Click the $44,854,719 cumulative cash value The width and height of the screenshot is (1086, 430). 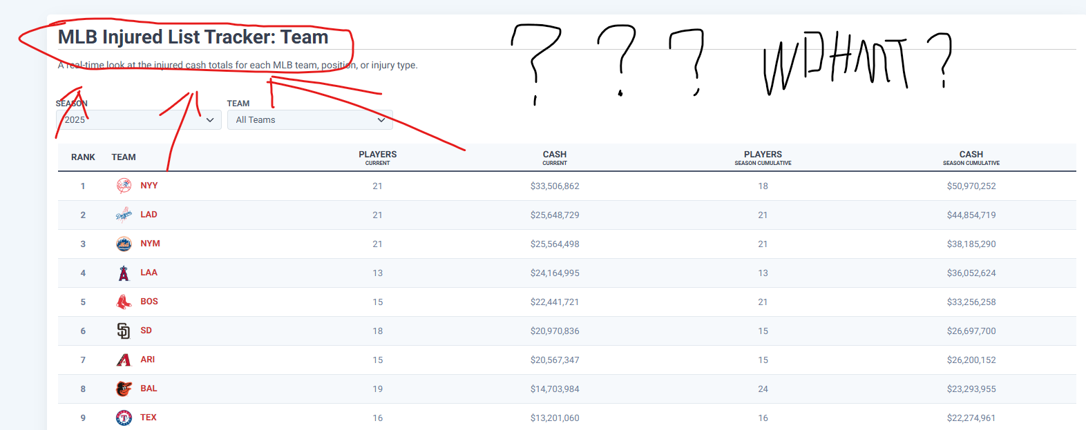coord(971,215)
